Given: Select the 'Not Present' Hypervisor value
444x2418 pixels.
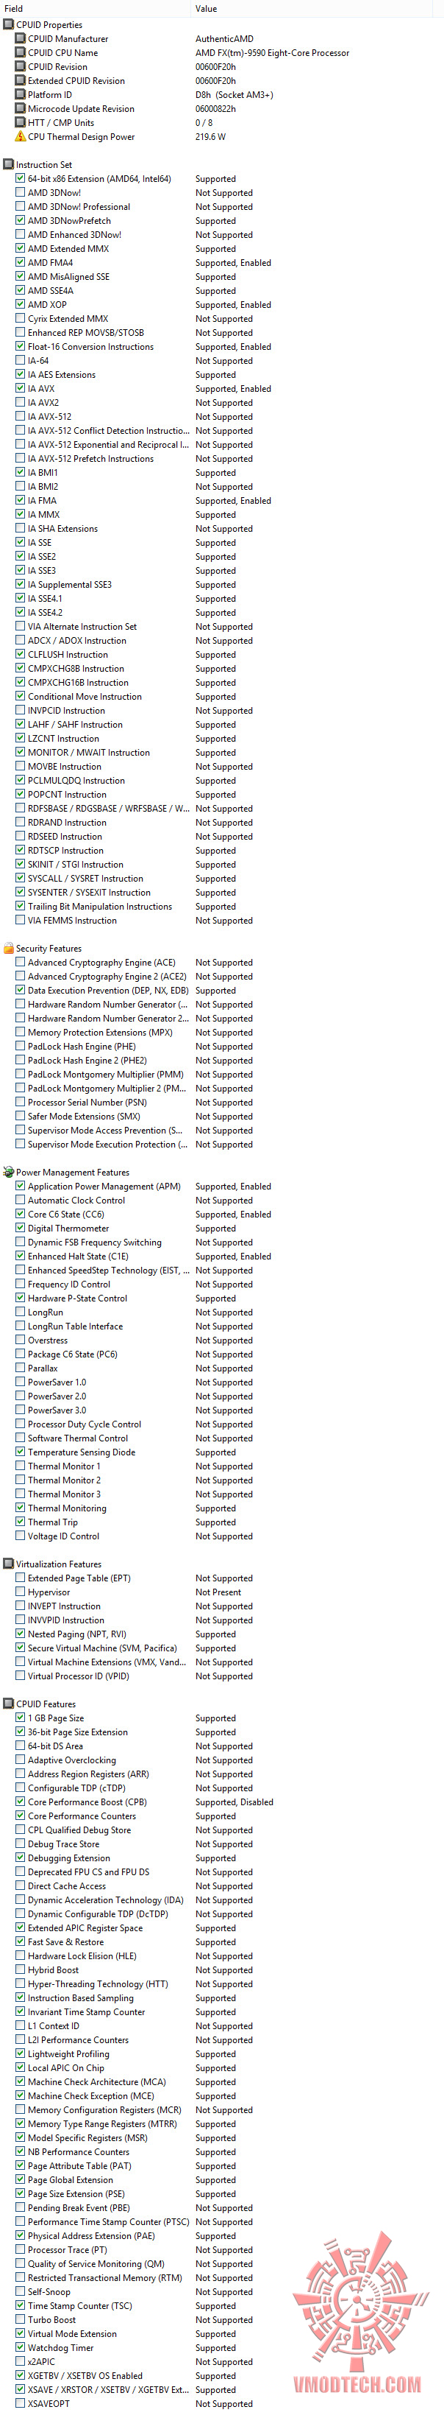Looking at the screenshot, I should pos(218,1592).
